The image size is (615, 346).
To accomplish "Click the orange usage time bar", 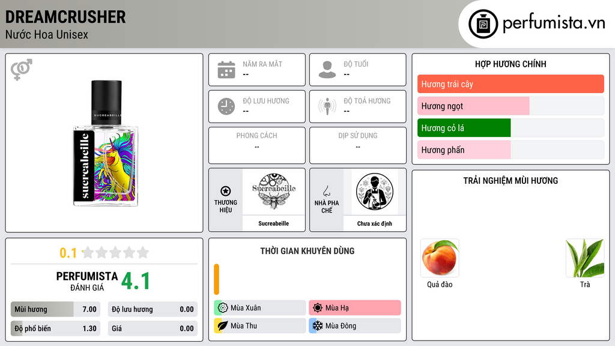I will tap(216, 279).
